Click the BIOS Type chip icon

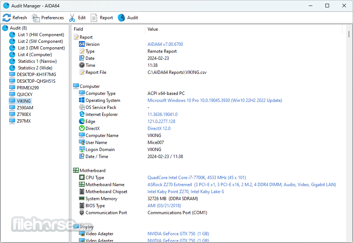pos(82,205)
